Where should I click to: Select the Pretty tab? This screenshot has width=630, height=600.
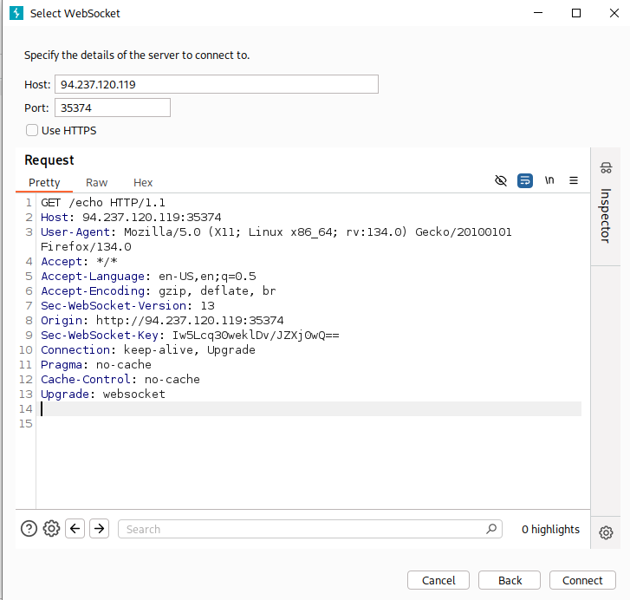pos(44,183)
